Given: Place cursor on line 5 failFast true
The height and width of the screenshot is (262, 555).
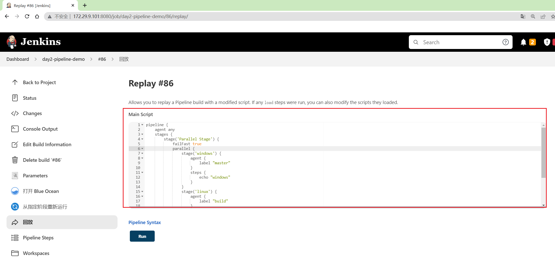Looking at the screenshot, I should click(x=187, y=144).
